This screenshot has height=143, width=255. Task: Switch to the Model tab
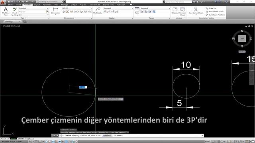tap(13, 139)
